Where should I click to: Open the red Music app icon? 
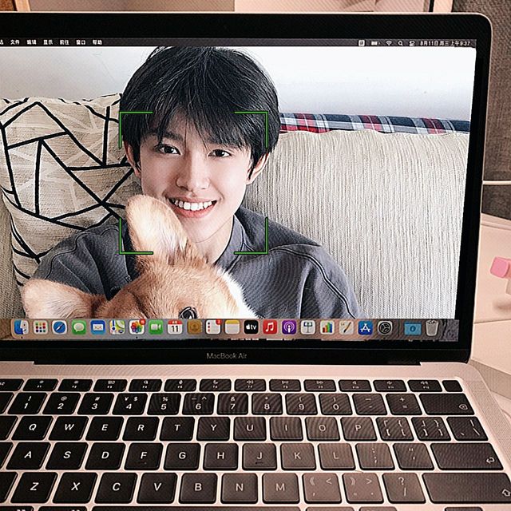tap(270, 327)
